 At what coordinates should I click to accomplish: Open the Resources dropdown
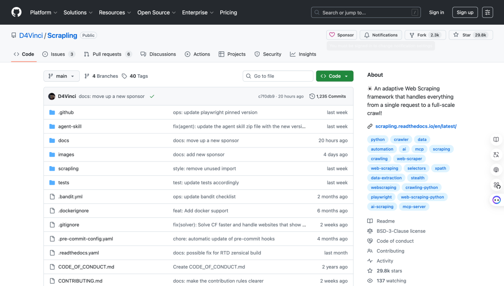(115, 13)
